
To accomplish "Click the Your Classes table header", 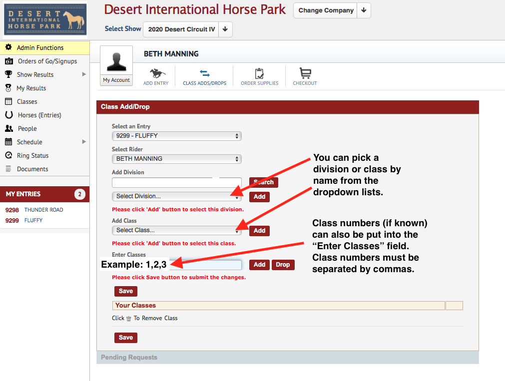I will click(278, 305).
